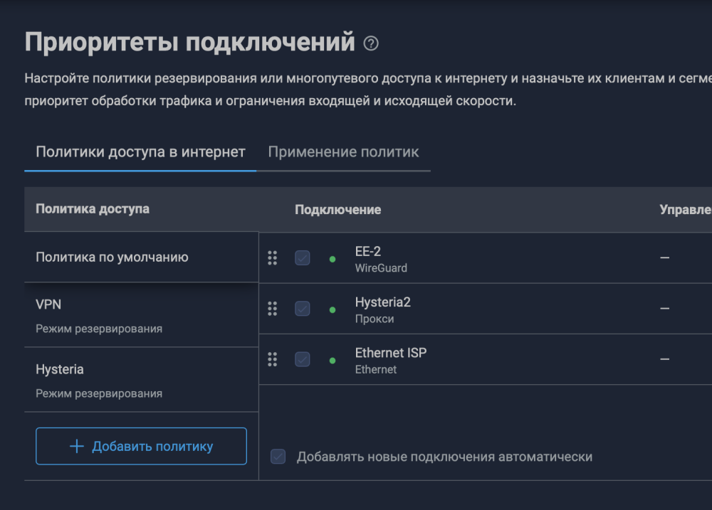Grab the drag handle for EE-2 row
This screenshot has height=510, width=712.
point(273,257)
